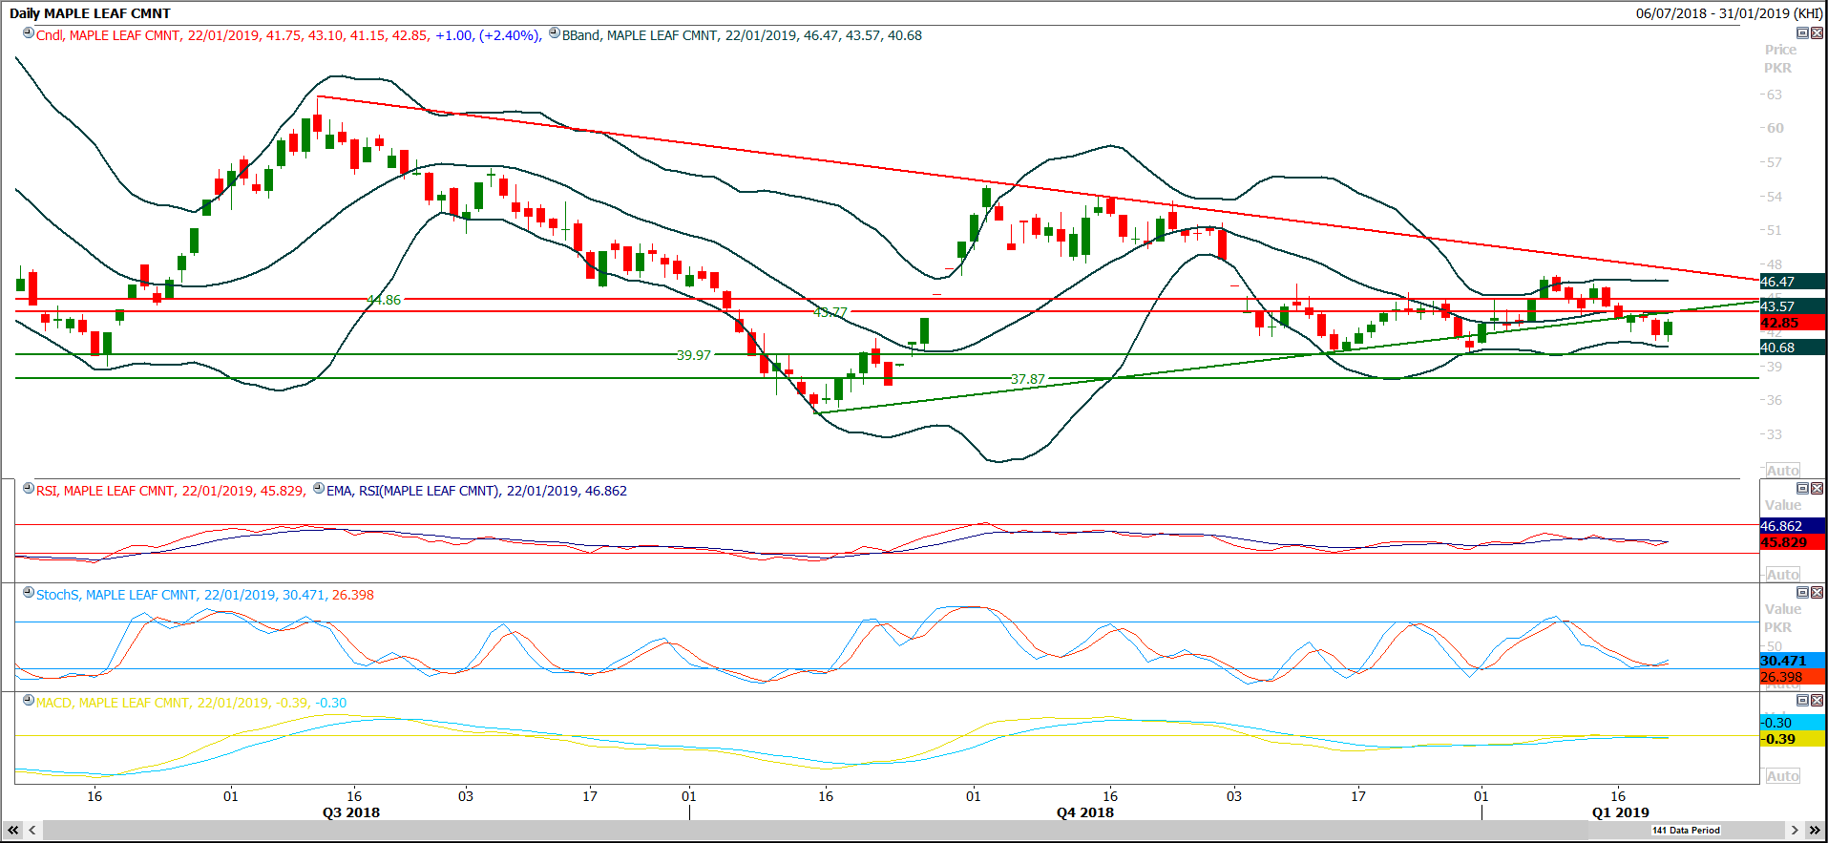
Task: Maximize the Stochastic indicator pane
Action: 1802,592
